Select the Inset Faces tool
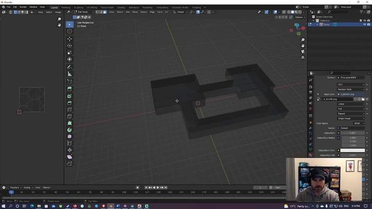 tap(70, 96)
